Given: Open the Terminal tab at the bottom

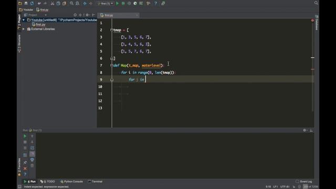Looking at the screenshot, I should click(x=95, y=182).
